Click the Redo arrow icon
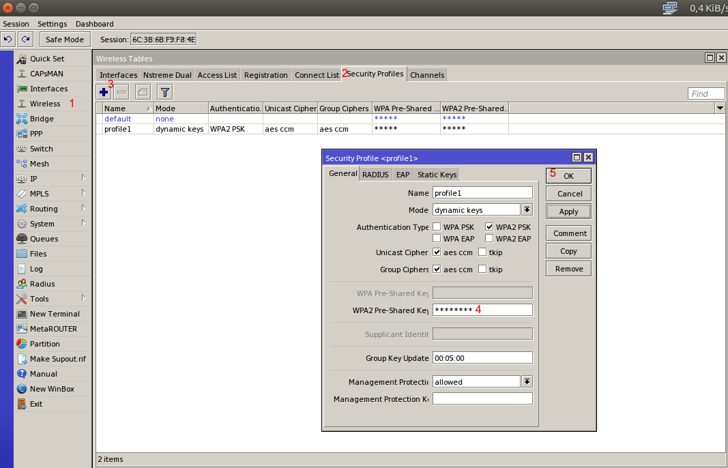The width and height of the screenshot is (728, 468). click(x=25, y=40)
